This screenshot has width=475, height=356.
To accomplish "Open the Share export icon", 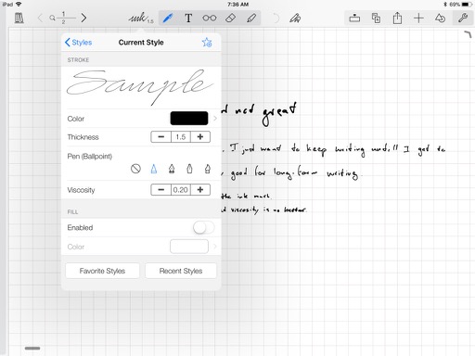I will click(x=397, y=18).
